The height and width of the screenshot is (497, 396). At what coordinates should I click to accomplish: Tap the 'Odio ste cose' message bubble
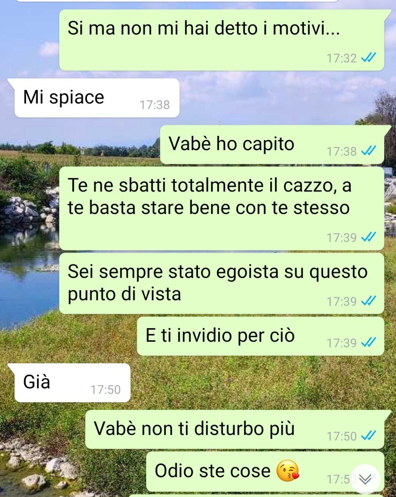[x=265, y=471]
